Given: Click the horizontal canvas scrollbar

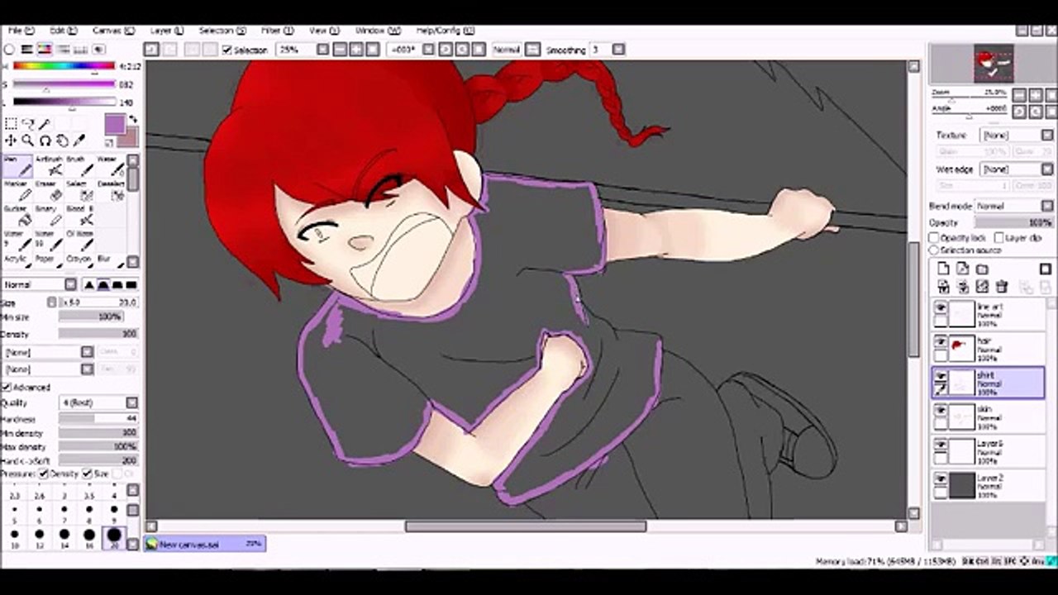Looking at the screenshot, I should 526,526.
